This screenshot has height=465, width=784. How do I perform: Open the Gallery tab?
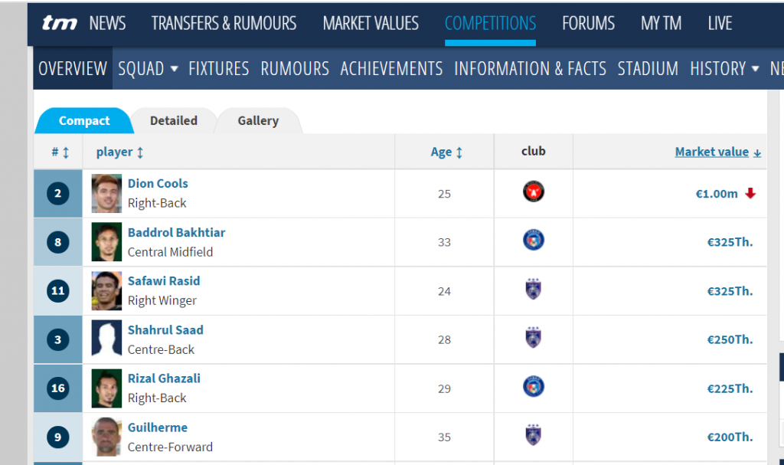(258, 121)
